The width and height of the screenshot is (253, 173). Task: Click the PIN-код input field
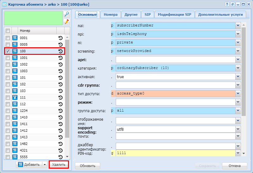click(x=176, y=153)
